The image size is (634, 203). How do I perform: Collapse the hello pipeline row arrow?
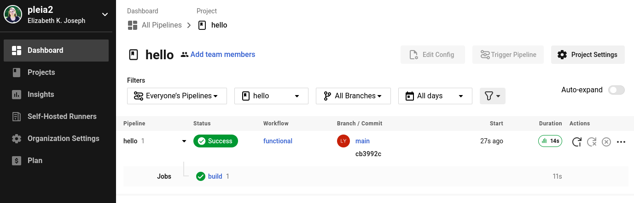click(x=184, y=141)
